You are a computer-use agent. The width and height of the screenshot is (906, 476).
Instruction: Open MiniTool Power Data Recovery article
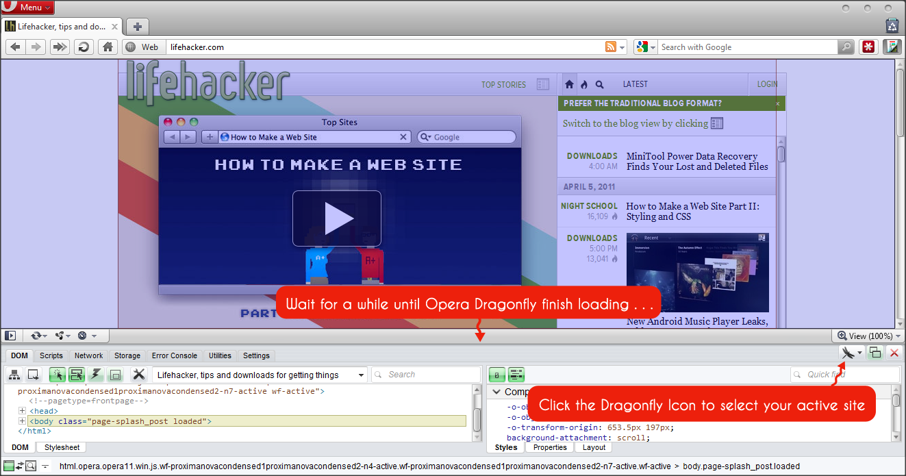[697, 162]
